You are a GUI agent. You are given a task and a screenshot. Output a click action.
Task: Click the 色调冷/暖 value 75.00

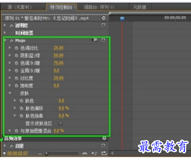point(58,63)
